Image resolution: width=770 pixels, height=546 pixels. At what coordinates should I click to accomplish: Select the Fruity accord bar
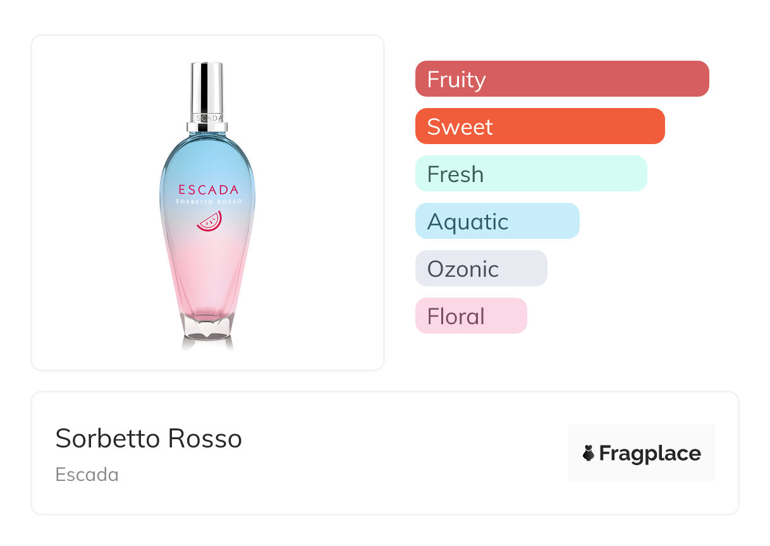click(x=562, y=79)
